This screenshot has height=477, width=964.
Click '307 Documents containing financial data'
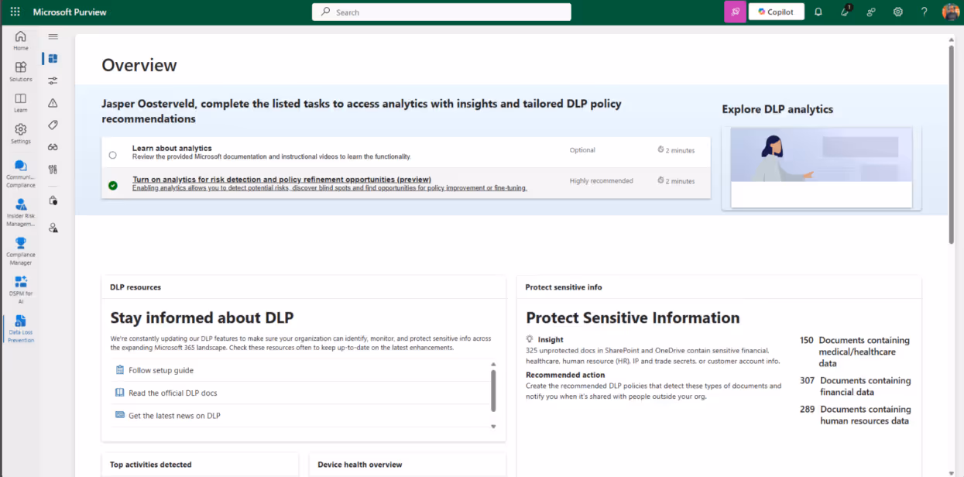pos(855,386)
